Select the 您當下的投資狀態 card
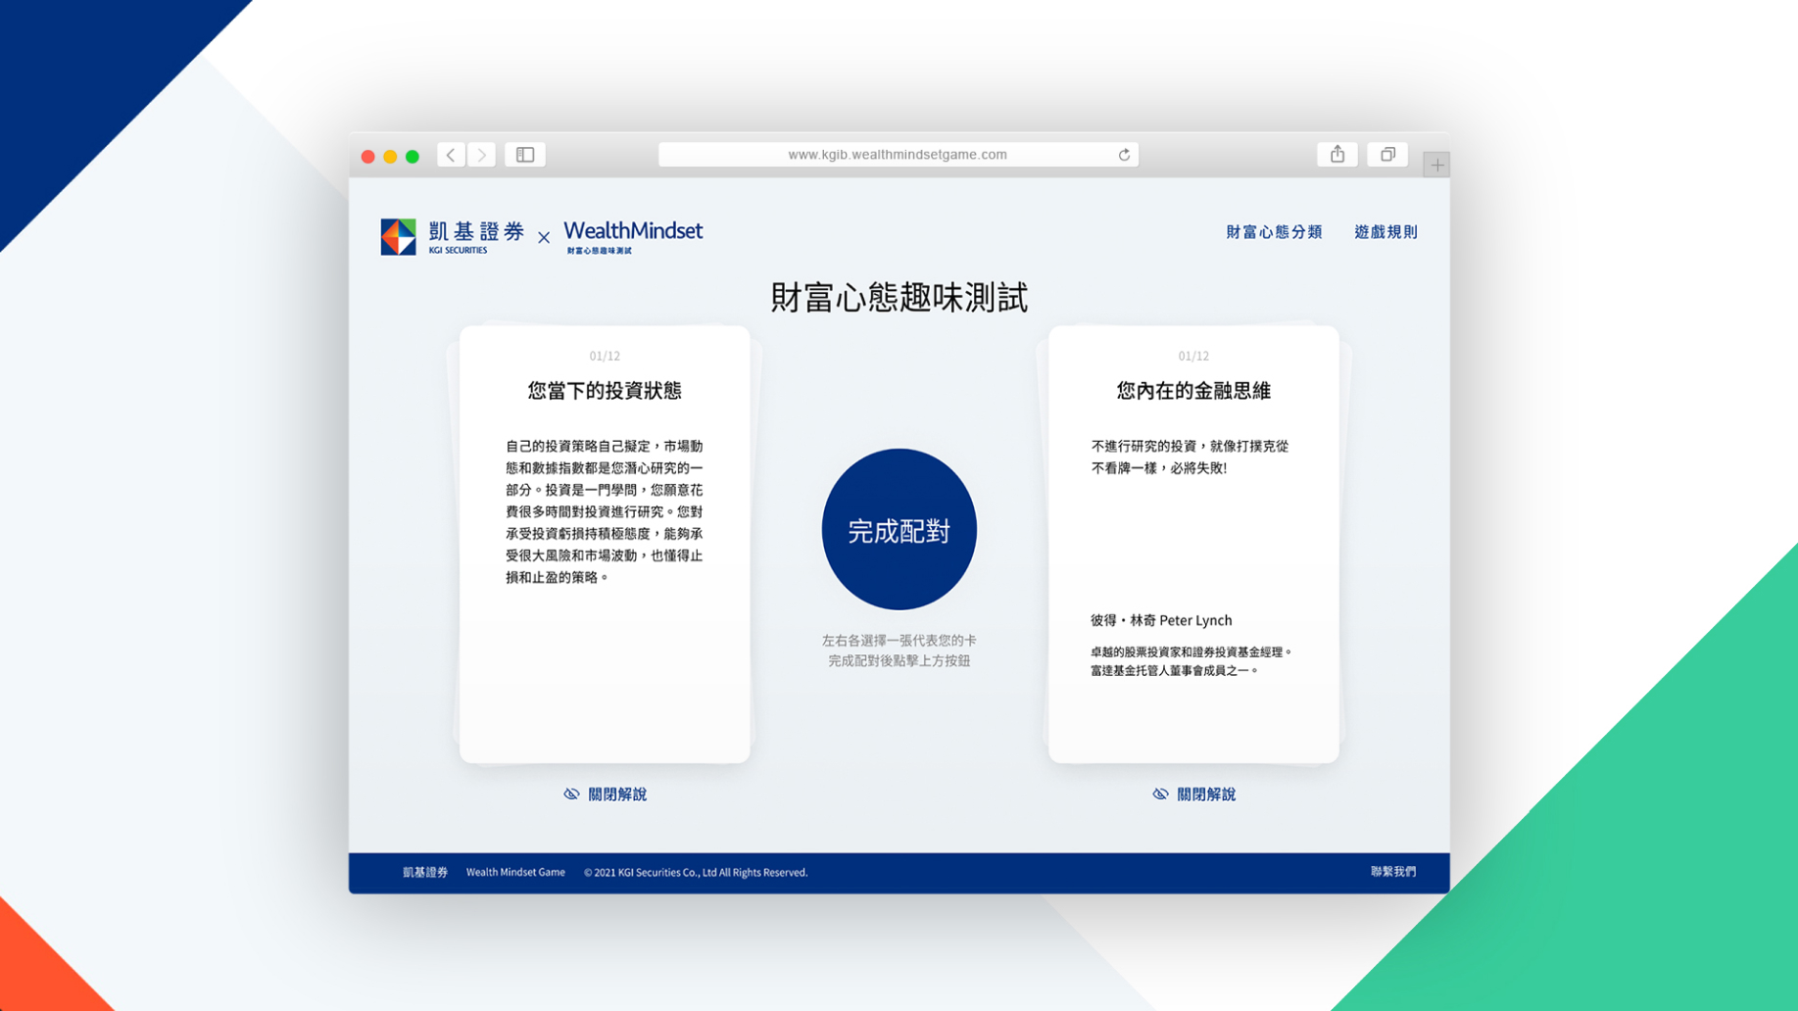 (x=605, y=544)
